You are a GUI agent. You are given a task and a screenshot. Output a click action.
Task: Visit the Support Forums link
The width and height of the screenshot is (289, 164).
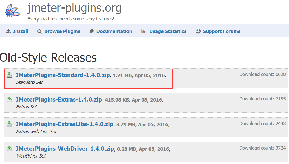point(222,31)
